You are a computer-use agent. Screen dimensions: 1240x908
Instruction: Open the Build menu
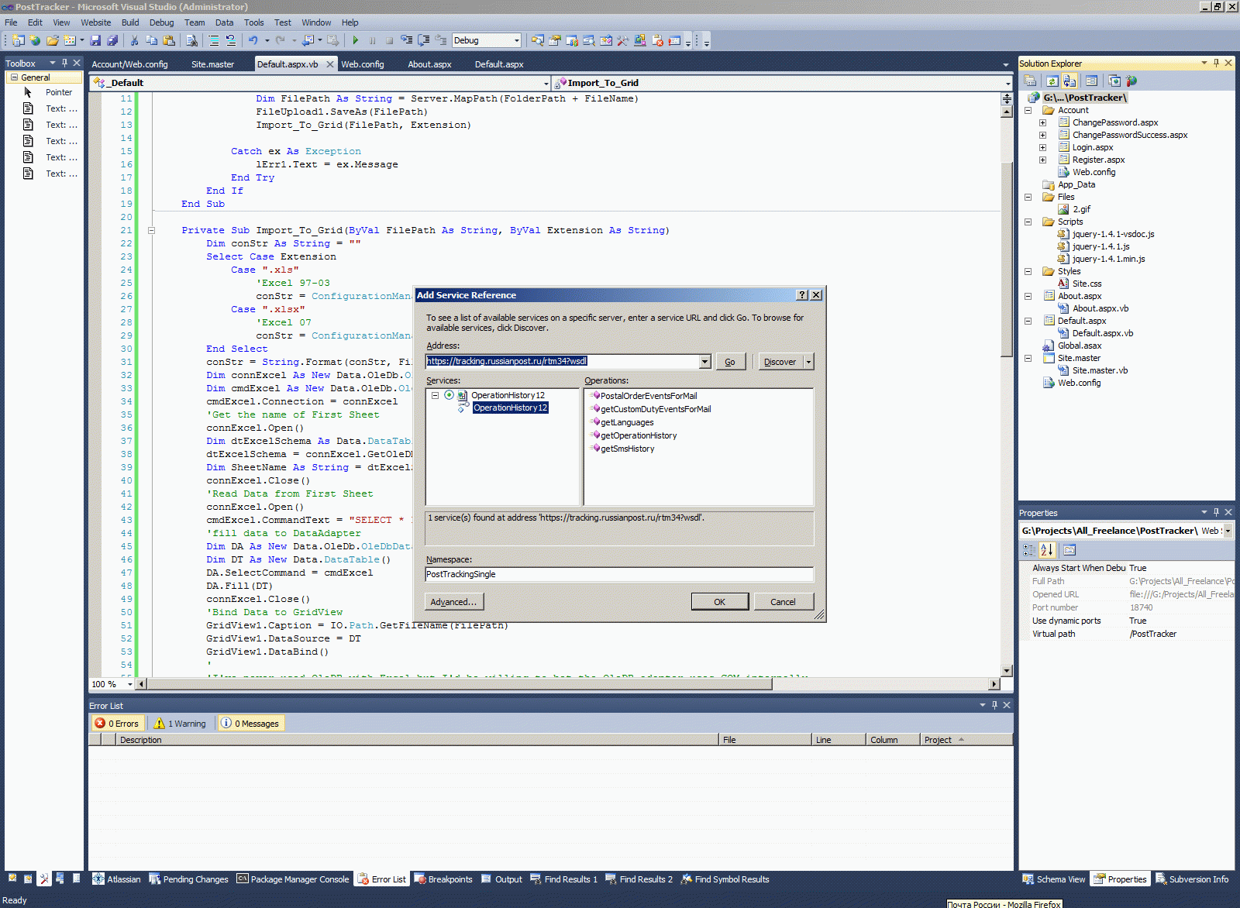click(130, 22)
